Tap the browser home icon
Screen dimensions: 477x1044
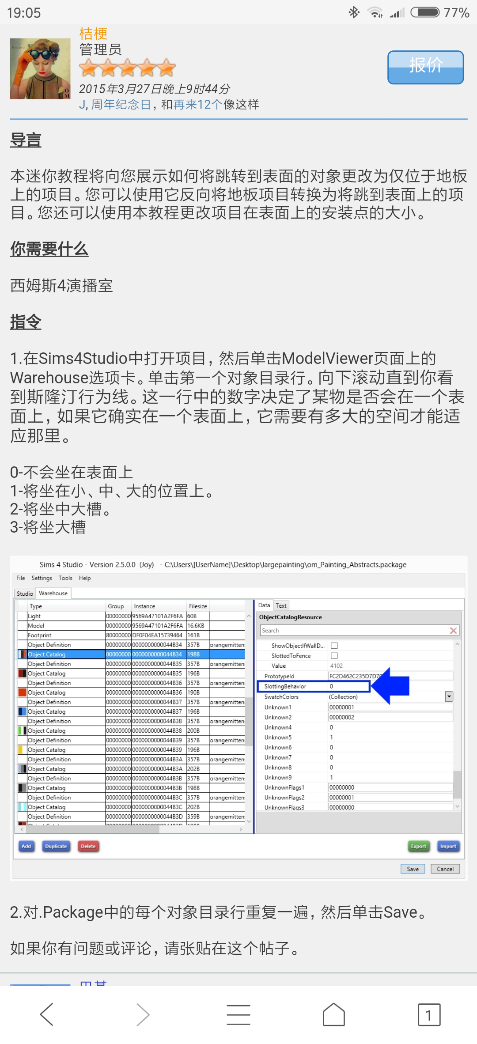point(334,1014)
